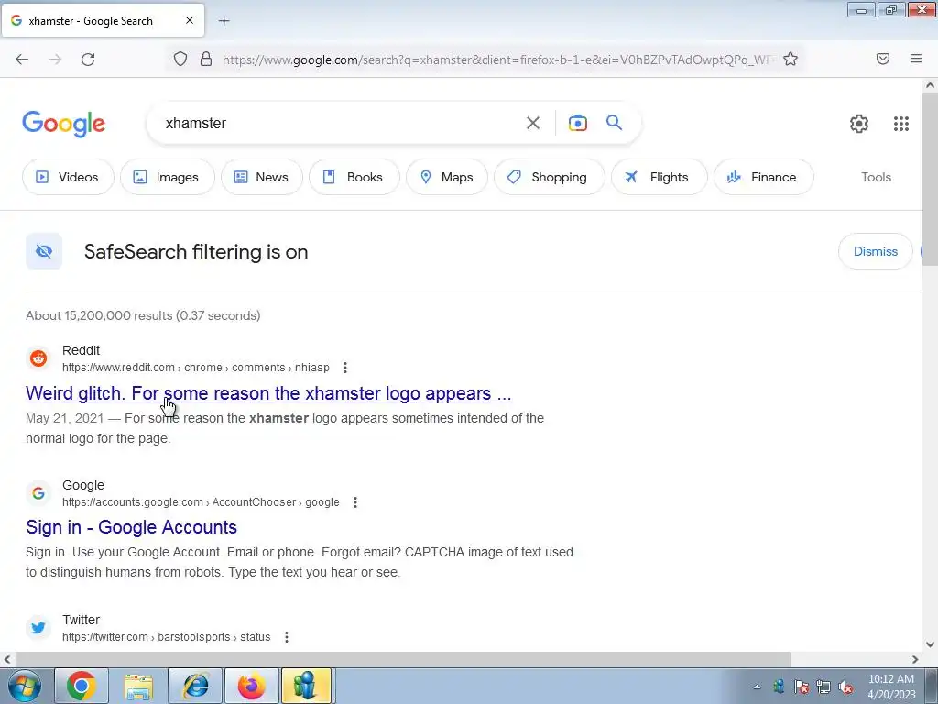Click the taskbar clock showing 10:12 AM
938x704 pixels.
click(x=890, y=687)
